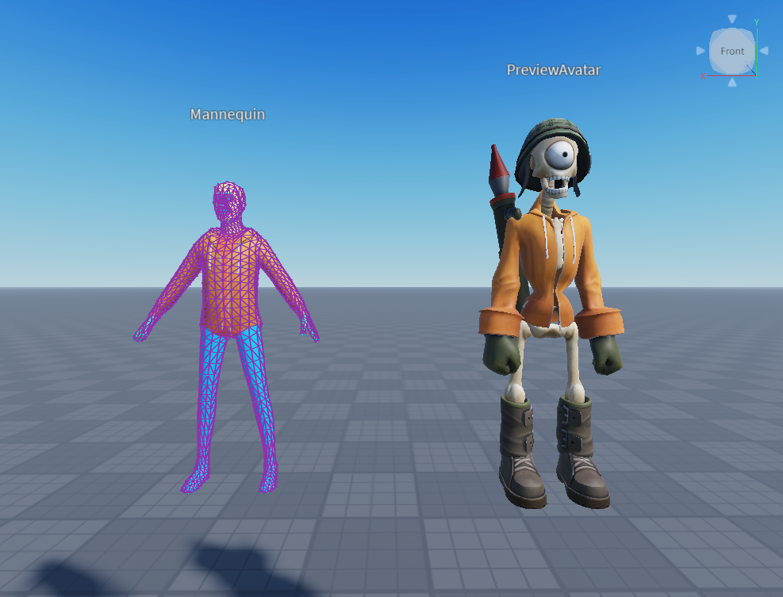
Task: Select the mannequin's wireframe head
Action: (x=228, y=203)
